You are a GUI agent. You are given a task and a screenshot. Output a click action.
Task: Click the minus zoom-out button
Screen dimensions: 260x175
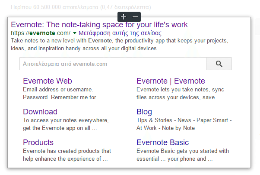[135, 17]
